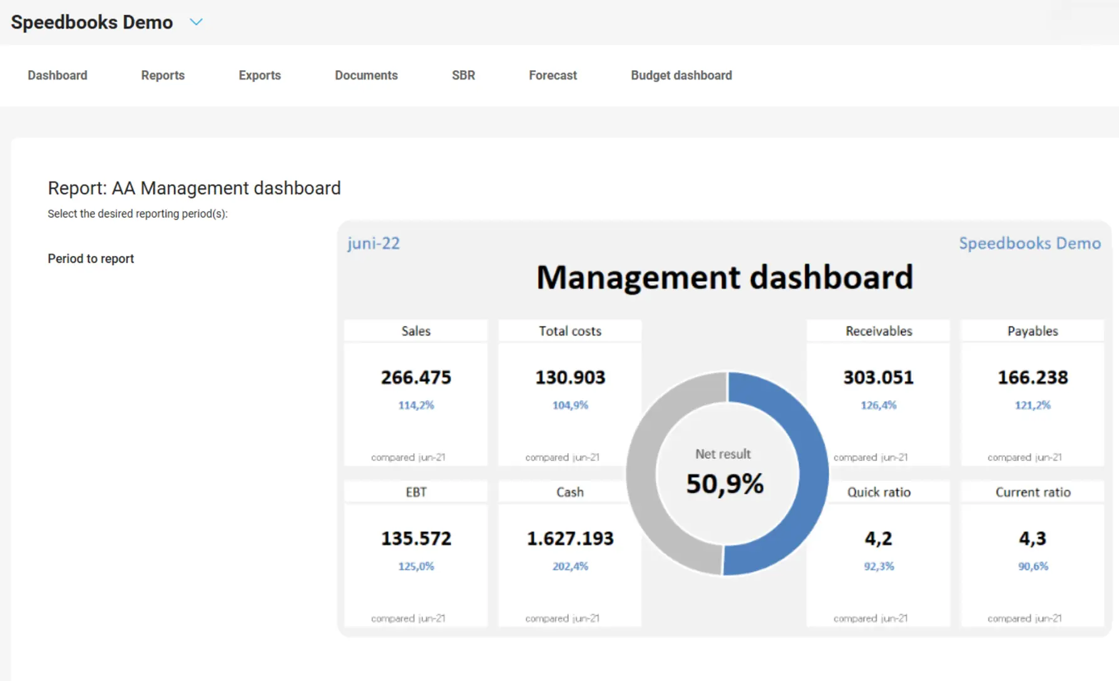Go to the Exports tab
The height and width of the screenshot is (681, 1119).
coord(260,75)
